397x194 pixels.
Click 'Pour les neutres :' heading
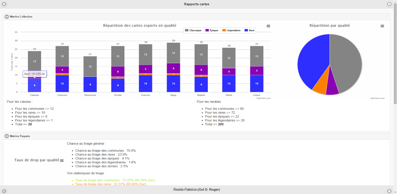click(x=210, y=102)
